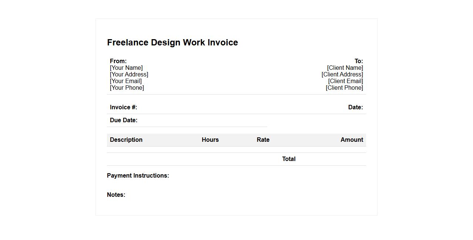This screenshot has width=473, height=240.
Task: Click the Notes: label
Action: tap(116, 195)
